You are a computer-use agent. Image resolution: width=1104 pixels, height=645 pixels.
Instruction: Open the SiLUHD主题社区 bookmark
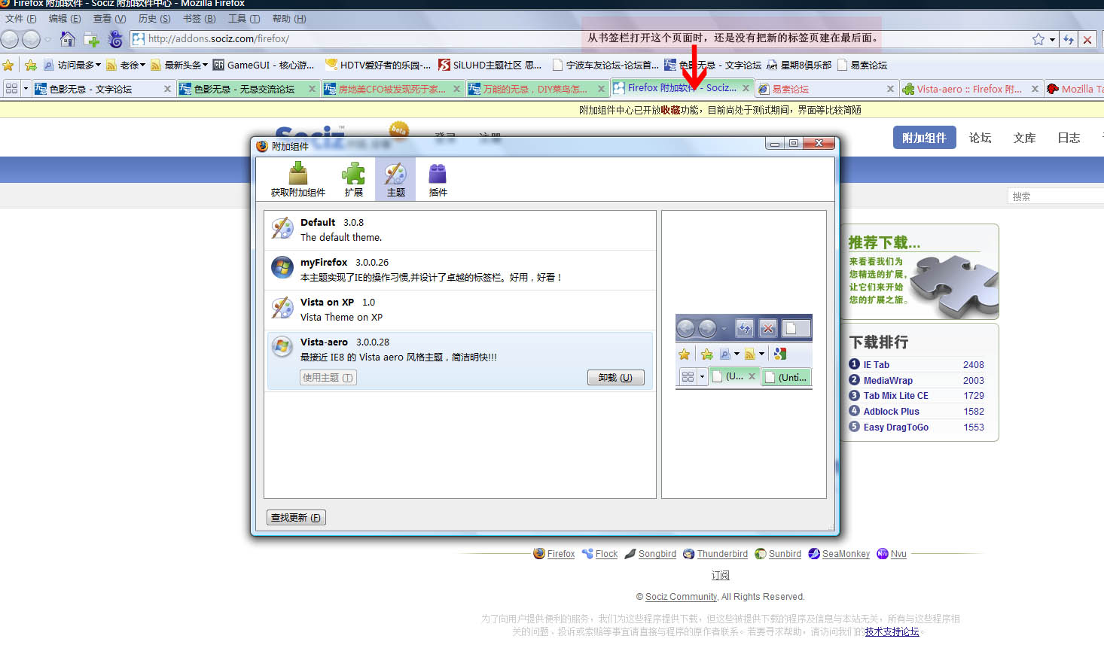coord(489,65)
